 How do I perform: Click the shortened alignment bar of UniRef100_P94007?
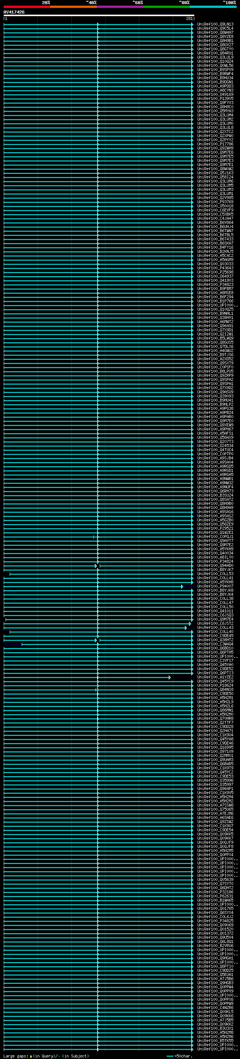tap(93, 586)
